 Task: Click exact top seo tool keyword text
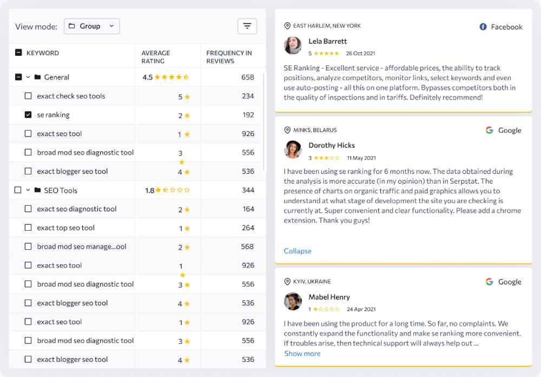click(65, 227)
